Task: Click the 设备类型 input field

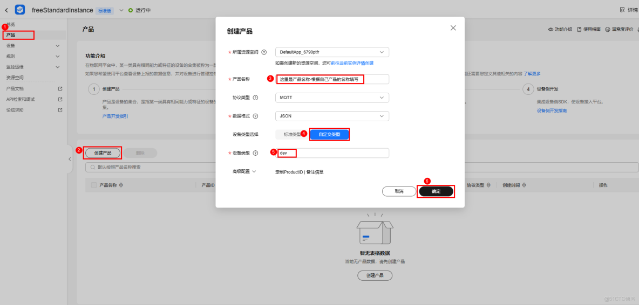Action: click(x=332, y=153)
